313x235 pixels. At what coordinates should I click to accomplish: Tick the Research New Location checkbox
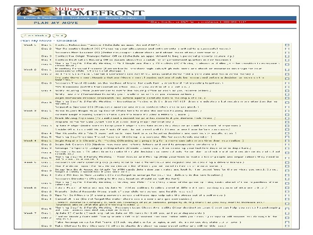(287, 53)
